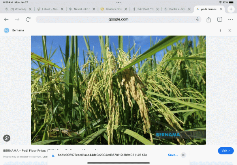Viewport: 237px width, 165px height.
Task: Open new tab with plus button
Action: pos(231,9)
